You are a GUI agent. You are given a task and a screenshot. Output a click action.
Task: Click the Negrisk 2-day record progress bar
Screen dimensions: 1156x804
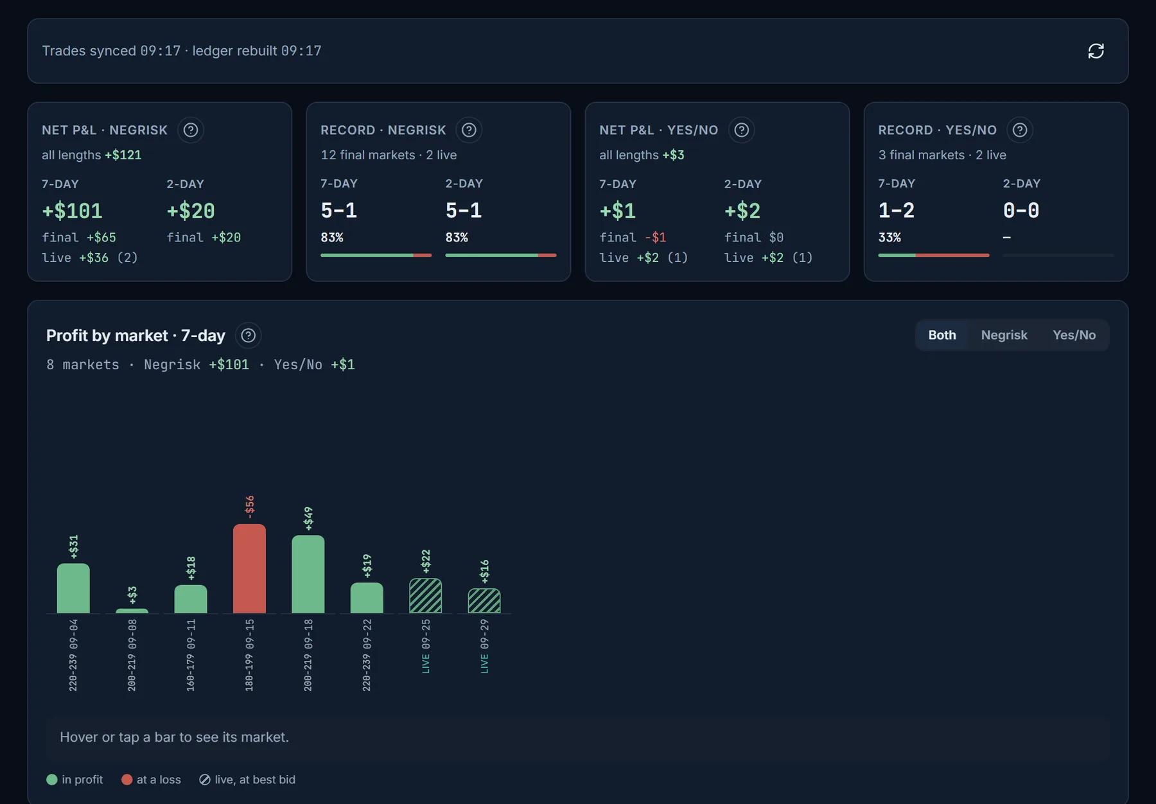click(500, 255)
